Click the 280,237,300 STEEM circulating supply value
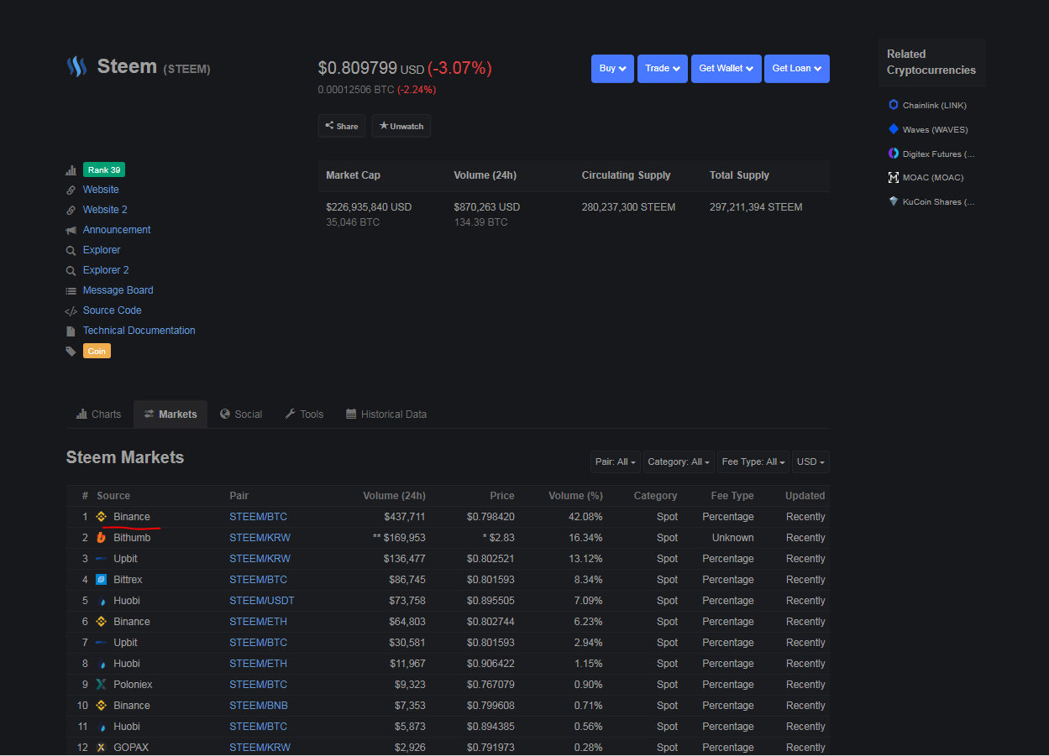1049x756 pixels. (x=628, y=207)
